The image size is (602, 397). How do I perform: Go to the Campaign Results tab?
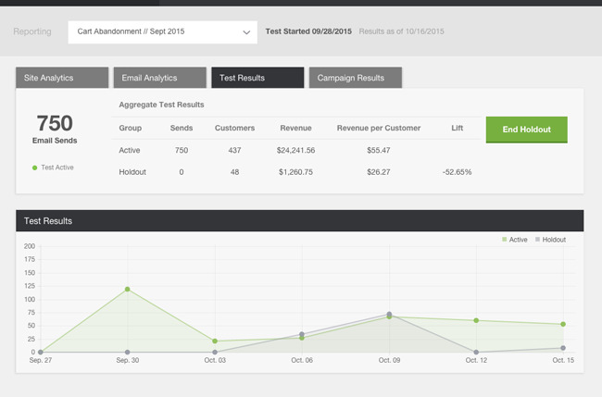(355, 78)
